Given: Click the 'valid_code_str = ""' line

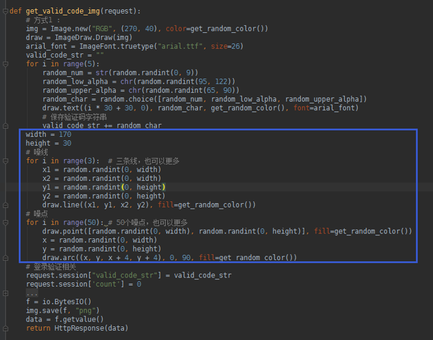Looking at the screenshot, I should 65,55.
